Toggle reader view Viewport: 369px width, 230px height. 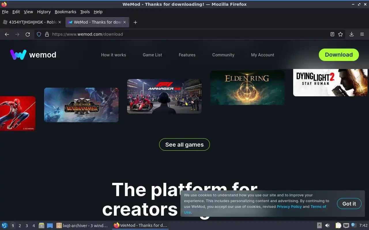tap(332, 34)
